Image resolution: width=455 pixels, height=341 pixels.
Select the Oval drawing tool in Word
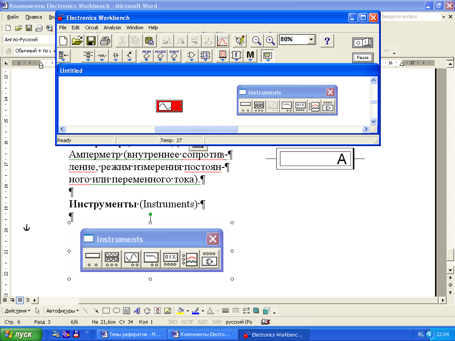(116, 311)
